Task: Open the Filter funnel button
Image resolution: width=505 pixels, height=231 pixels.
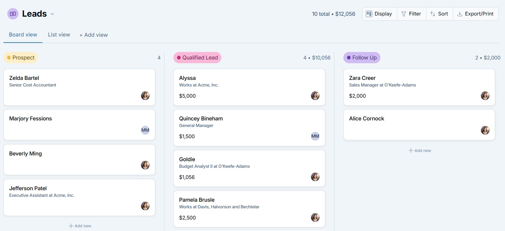Action: [x=411, y=14]
